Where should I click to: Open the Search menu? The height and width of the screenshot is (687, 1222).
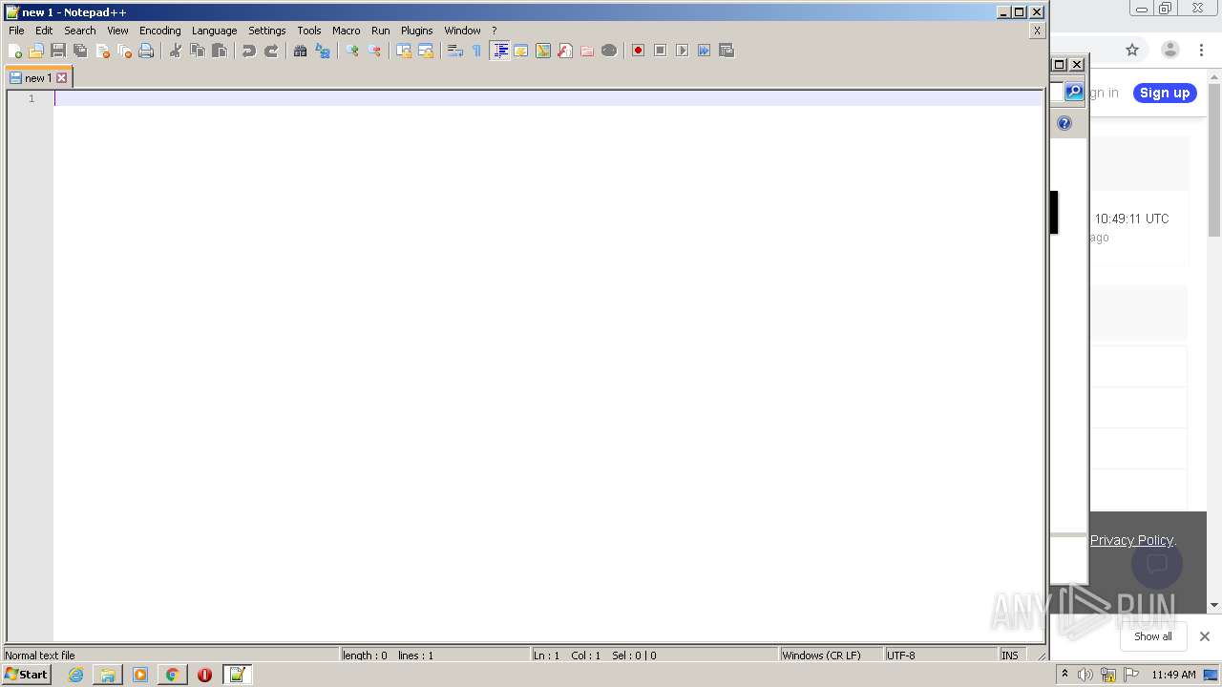tap(80, 31)
